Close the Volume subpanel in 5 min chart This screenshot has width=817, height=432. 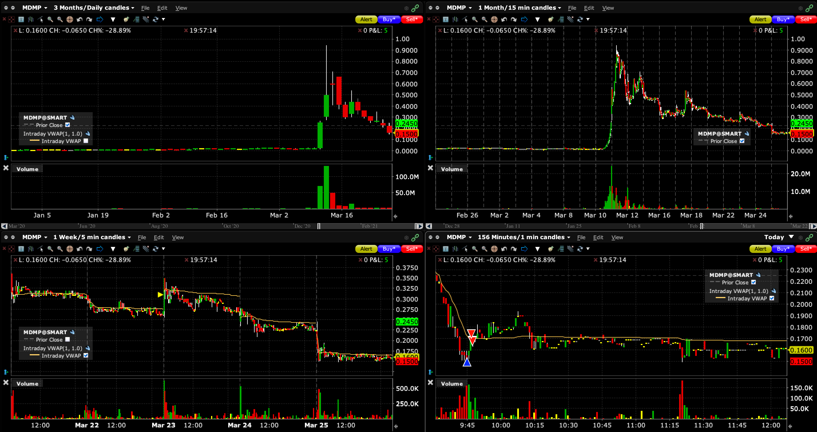pyautogui.click(x=6, y=383)
